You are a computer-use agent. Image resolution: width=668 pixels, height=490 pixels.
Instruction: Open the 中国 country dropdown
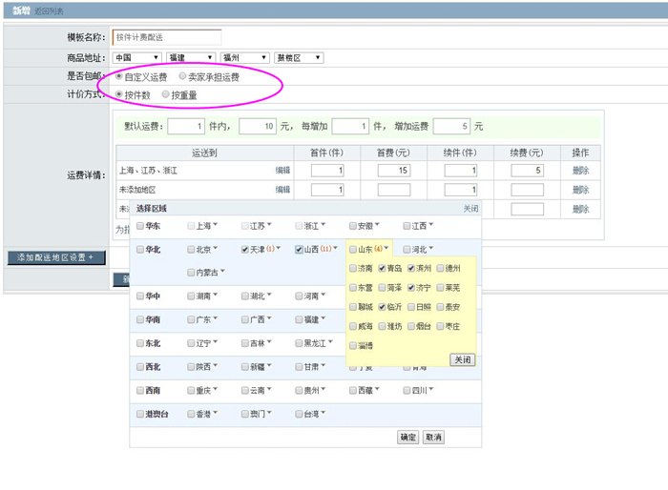pyautogui.click(x=136, y=58)
